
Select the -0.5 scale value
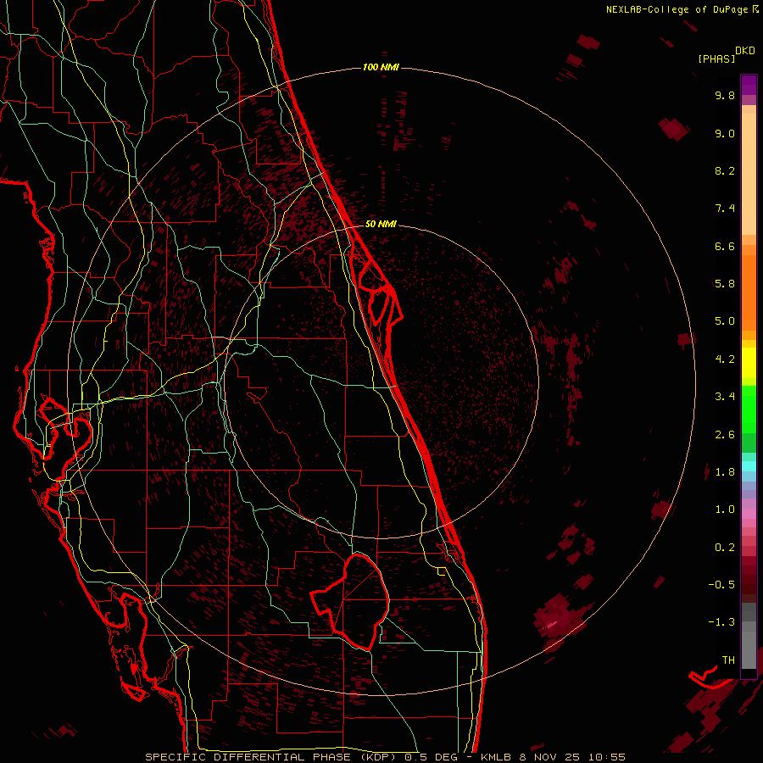pyautogui.click(x=721, y=584)
